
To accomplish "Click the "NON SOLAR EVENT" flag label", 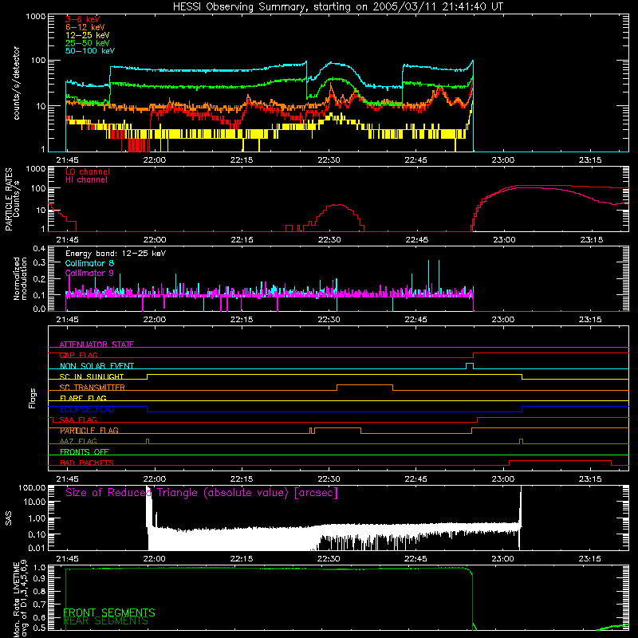I will (96, 366).
